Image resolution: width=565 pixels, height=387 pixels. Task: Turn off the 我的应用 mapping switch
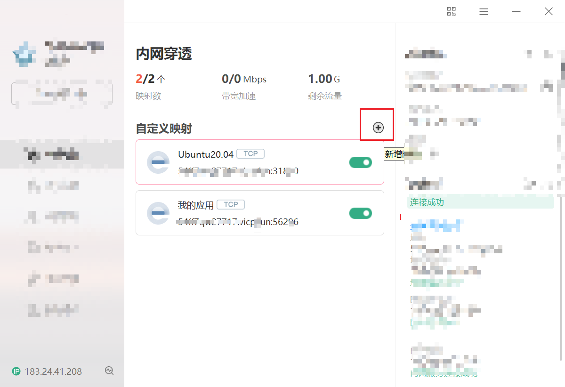tap(360, 213)
